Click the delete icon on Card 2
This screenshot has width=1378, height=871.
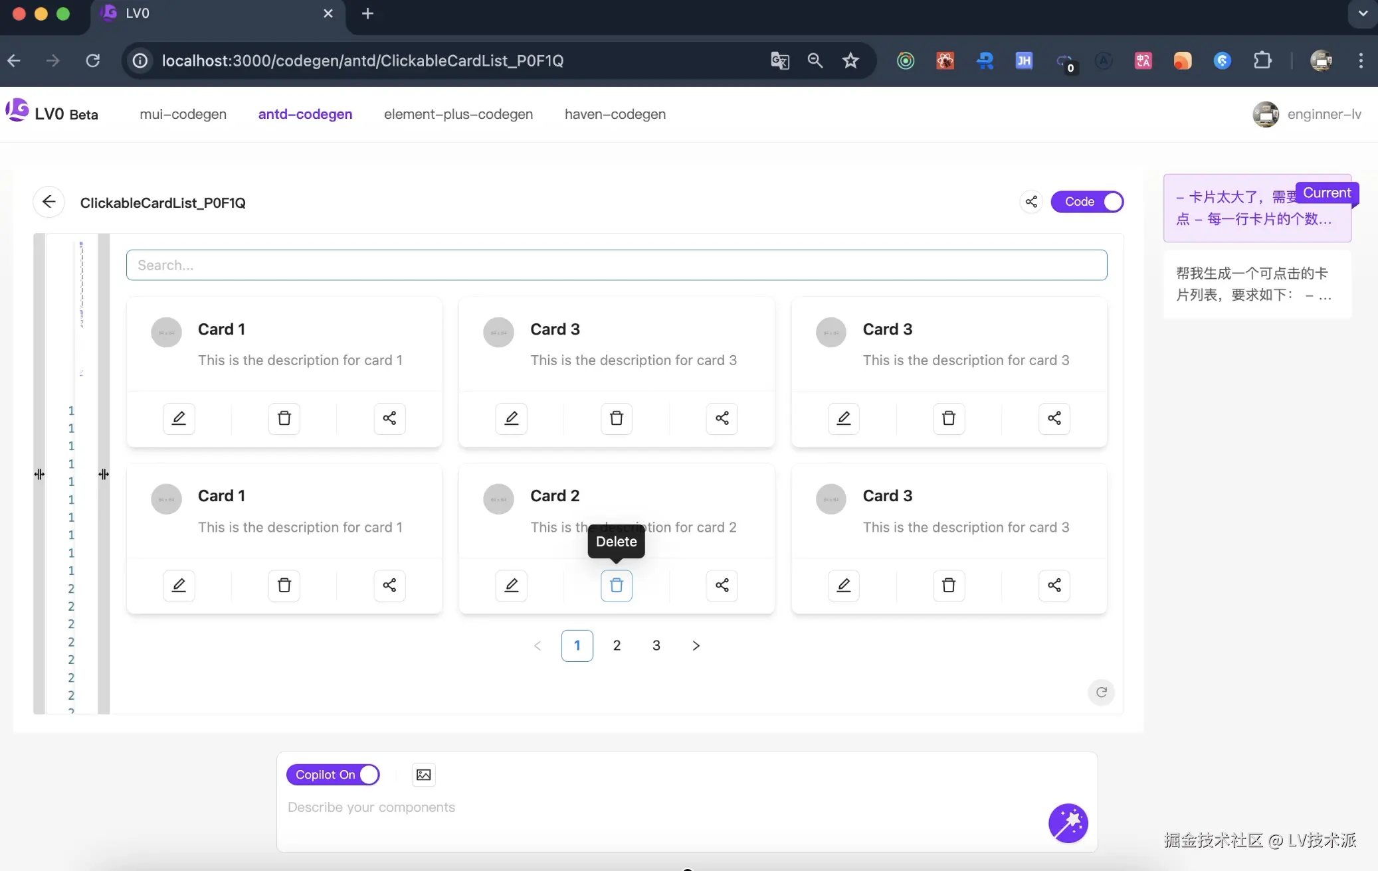point(616,586)
